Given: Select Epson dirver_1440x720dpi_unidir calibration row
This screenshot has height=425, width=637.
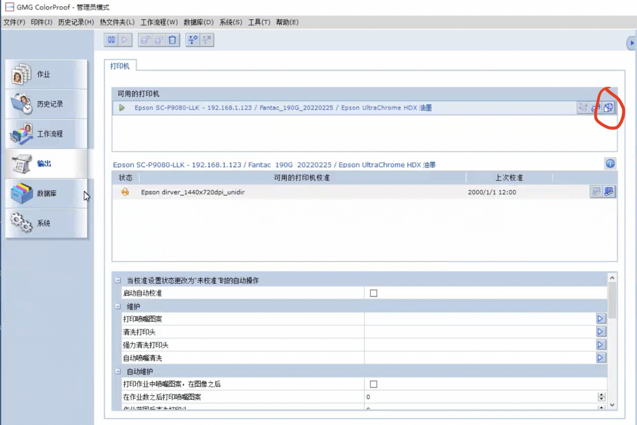Looking at the screenshot, I should (x=365, y=192).
